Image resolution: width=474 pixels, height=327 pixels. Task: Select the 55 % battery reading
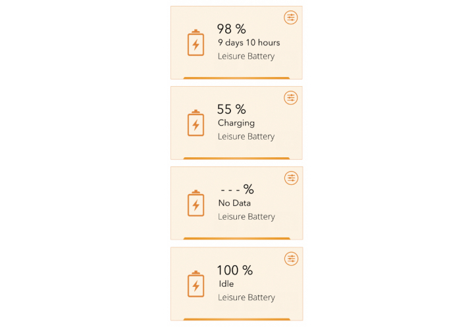click(232, 109)
